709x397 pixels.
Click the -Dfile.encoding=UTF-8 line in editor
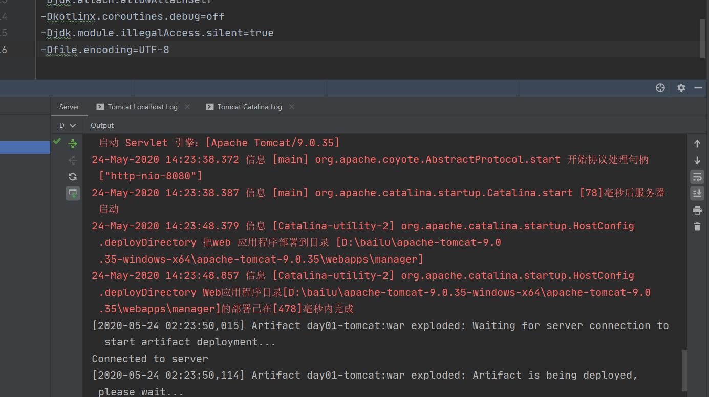pos(105,50)
